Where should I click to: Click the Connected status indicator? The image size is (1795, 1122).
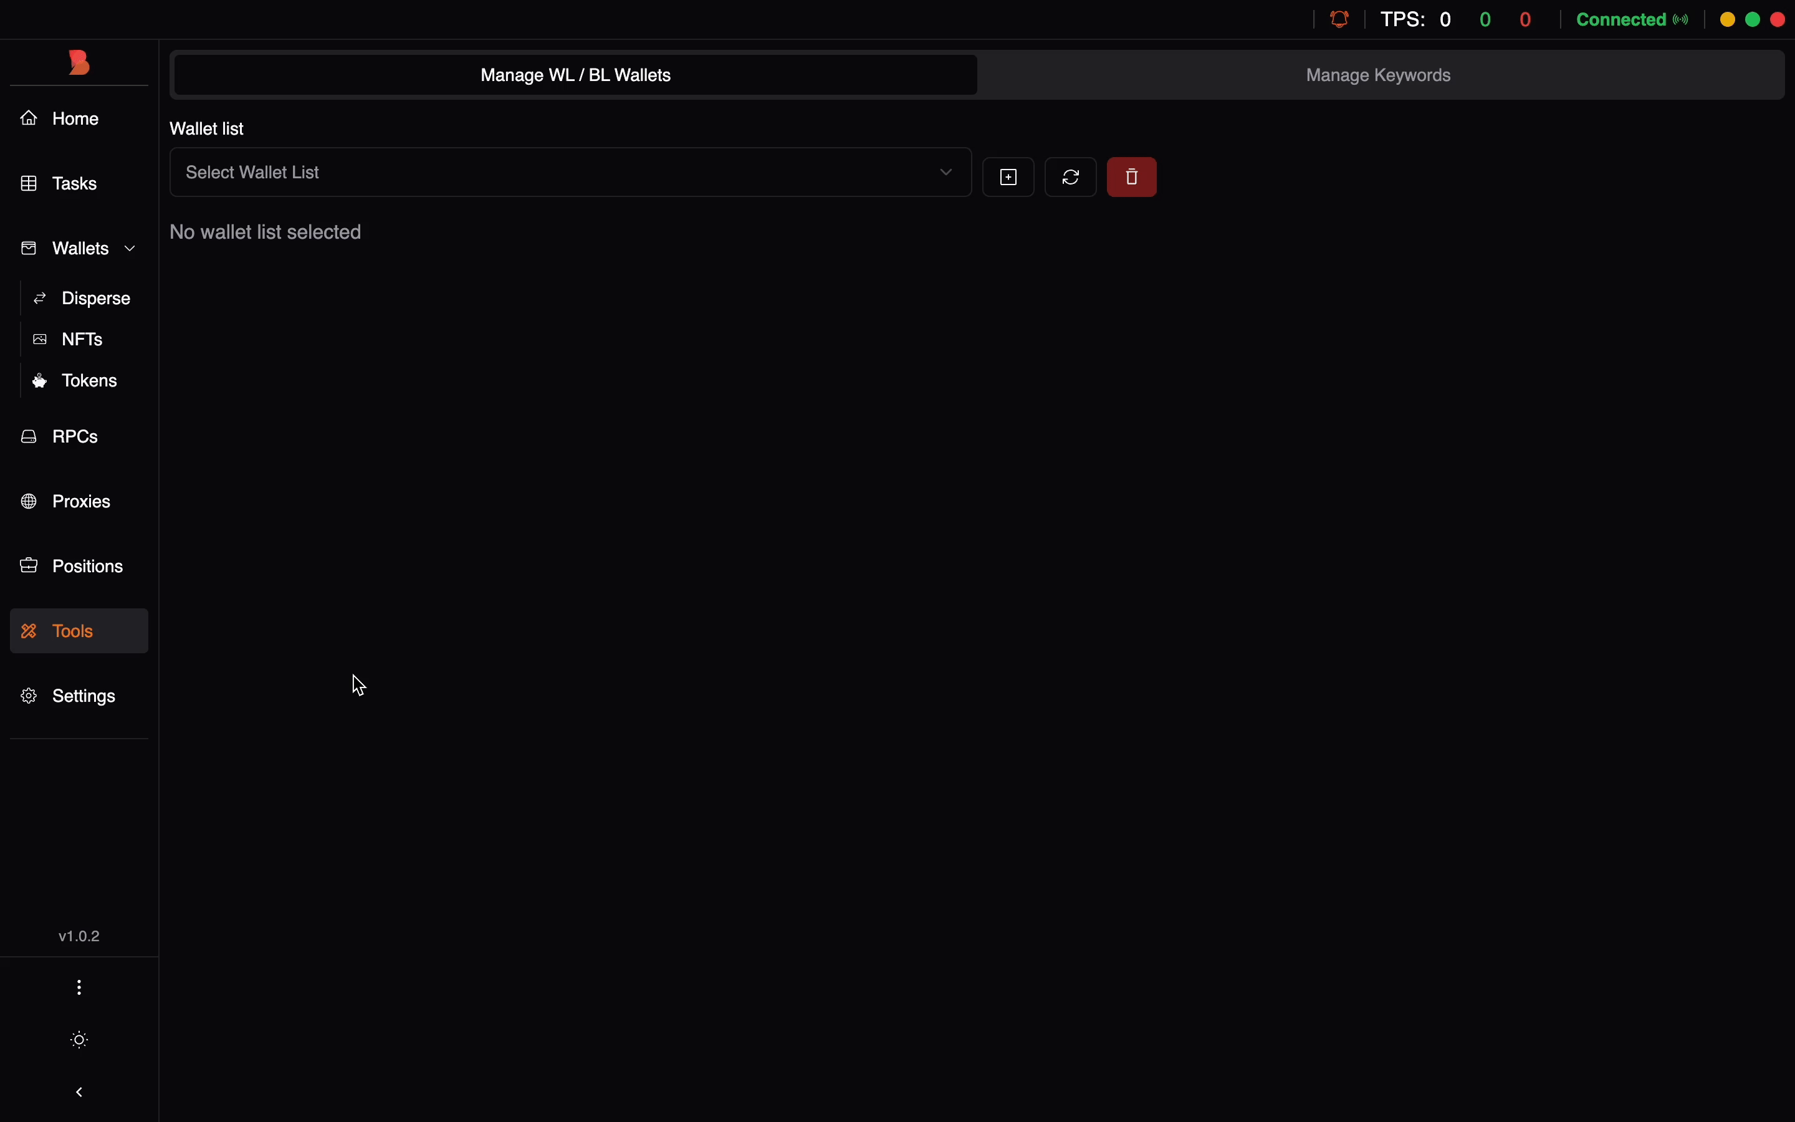(1631, 19)
